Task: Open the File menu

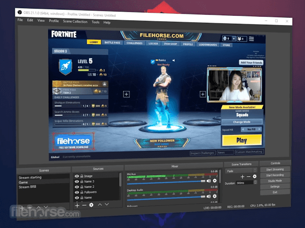Action: [x=20, y=20]
